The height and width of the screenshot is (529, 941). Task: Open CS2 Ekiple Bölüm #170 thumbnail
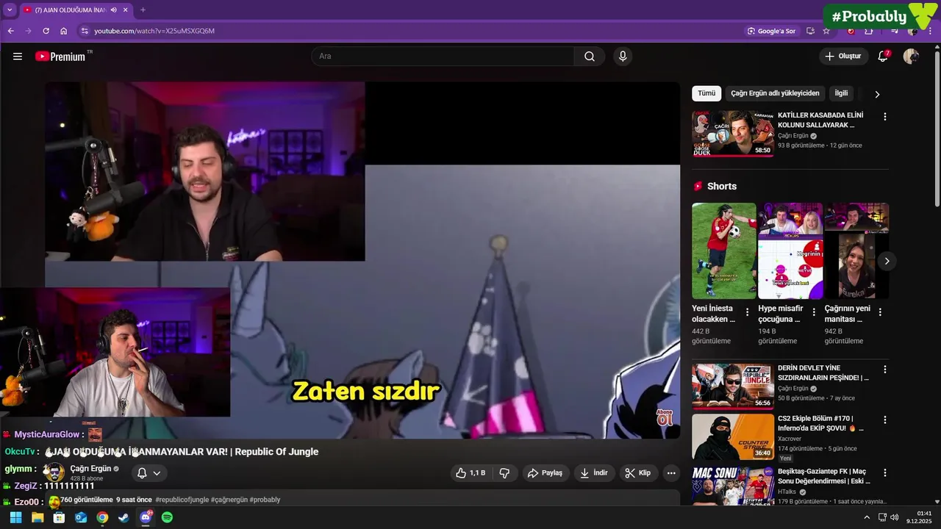(x=733, y=437)
